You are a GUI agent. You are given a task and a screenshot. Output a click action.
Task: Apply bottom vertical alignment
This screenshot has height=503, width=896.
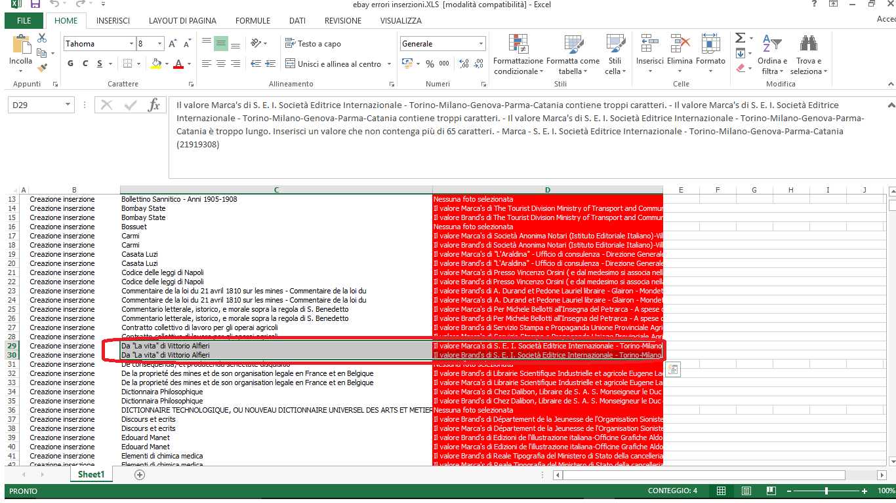pos(235,44)
